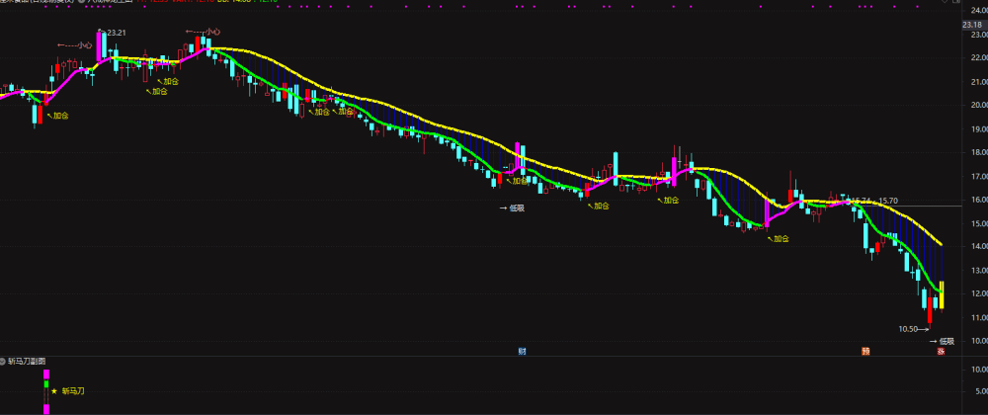988x415 pixels.
Task: Click the 15.70 price line label
Action: point(889,201)
